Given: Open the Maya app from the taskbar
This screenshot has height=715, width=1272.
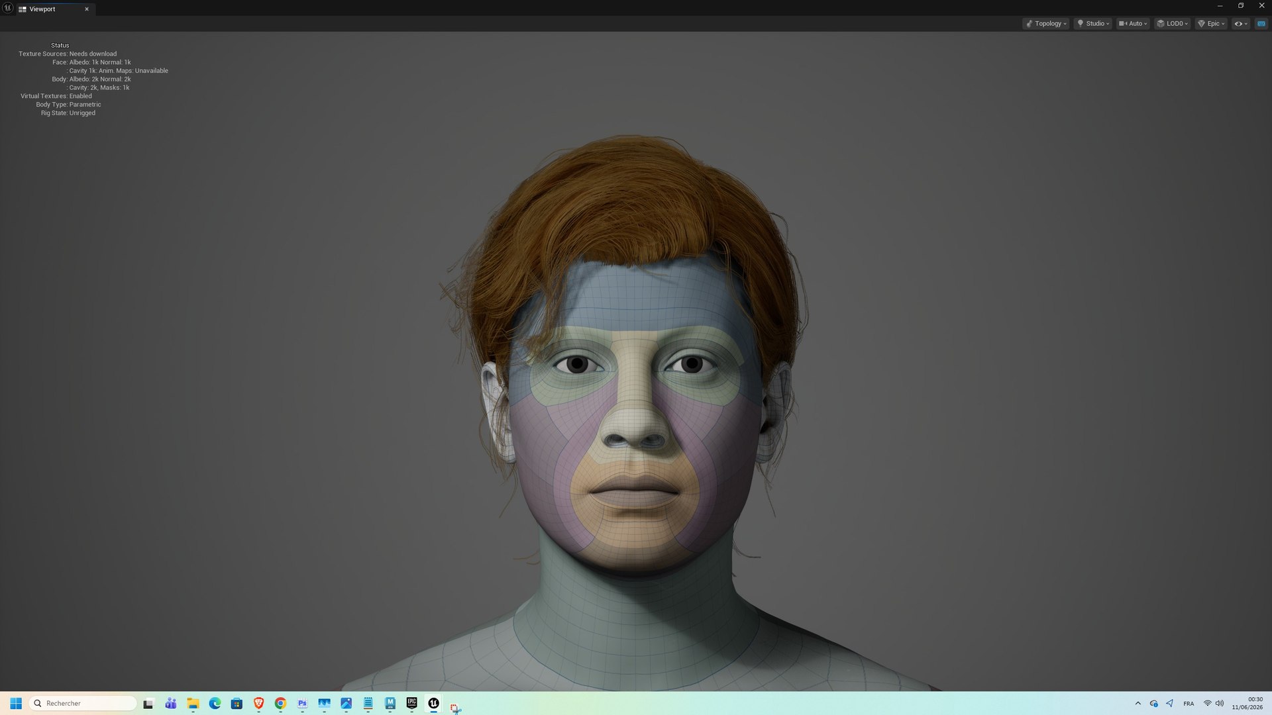Looking at the screenshot, I should [390, 703].
